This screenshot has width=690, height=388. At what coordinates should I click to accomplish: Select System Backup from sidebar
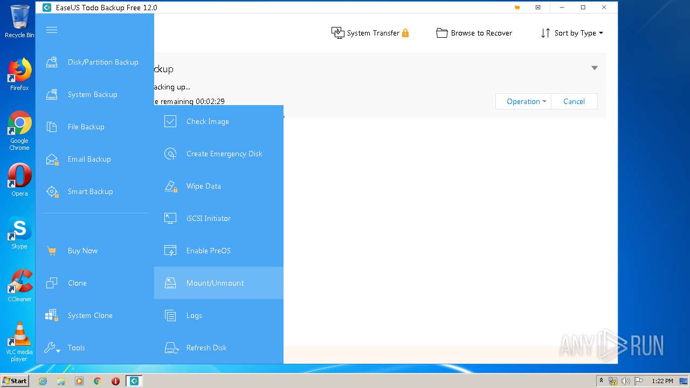(x=95, y=94)
